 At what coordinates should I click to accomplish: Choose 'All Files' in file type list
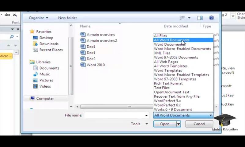click(183, 36)
